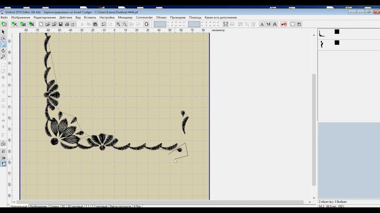Open the Изображение menu

[x=21, y=17]
